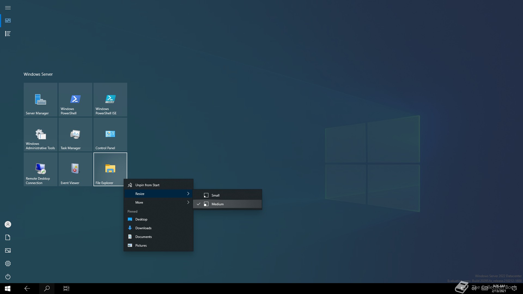Image resolution: width=523 pixels, height=294 pixels.
Task: Choose Unpin from Start
Action: click(159, 185)
